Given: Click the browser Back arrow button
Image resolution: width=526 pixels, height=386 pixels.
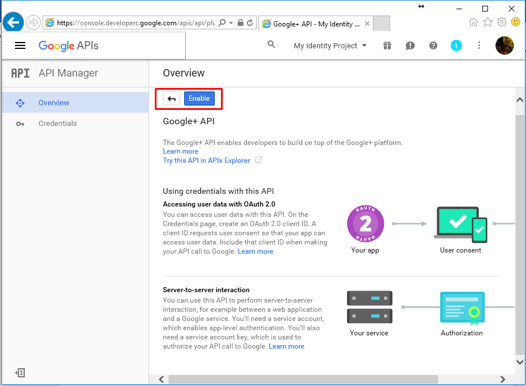Looking at the screenshot, I should [13, 23].
